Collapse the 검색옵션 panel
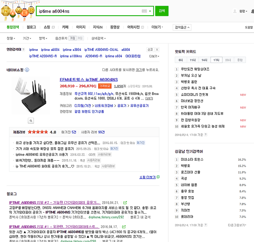Viewport: 254px width, 242px height. (x=182, y=27)
